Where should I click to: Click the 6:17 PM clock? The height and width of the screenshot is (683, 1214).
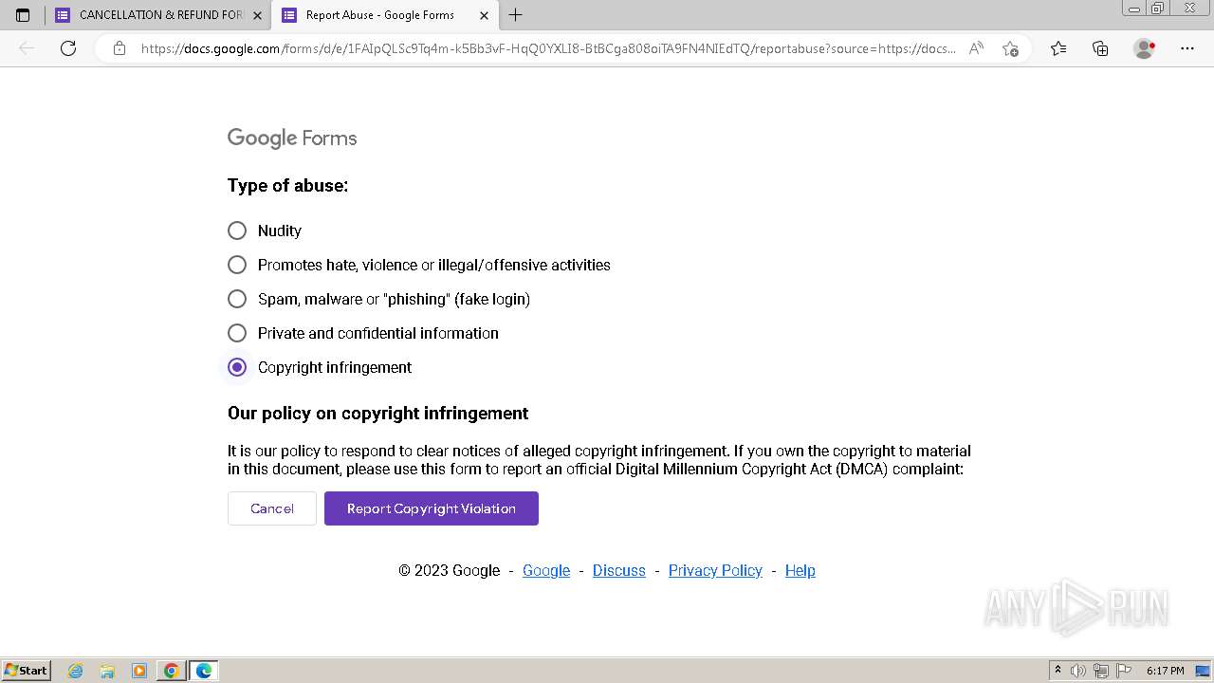[1165, 671]
